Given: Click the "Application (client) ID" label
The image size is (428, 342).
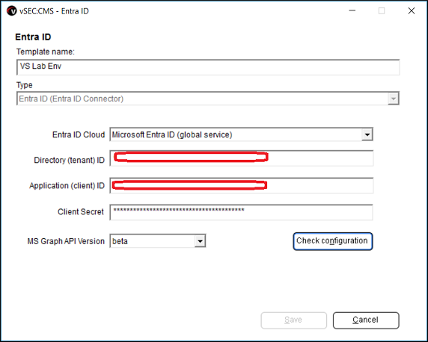Looking at the screenshot, I should point(67,186).
